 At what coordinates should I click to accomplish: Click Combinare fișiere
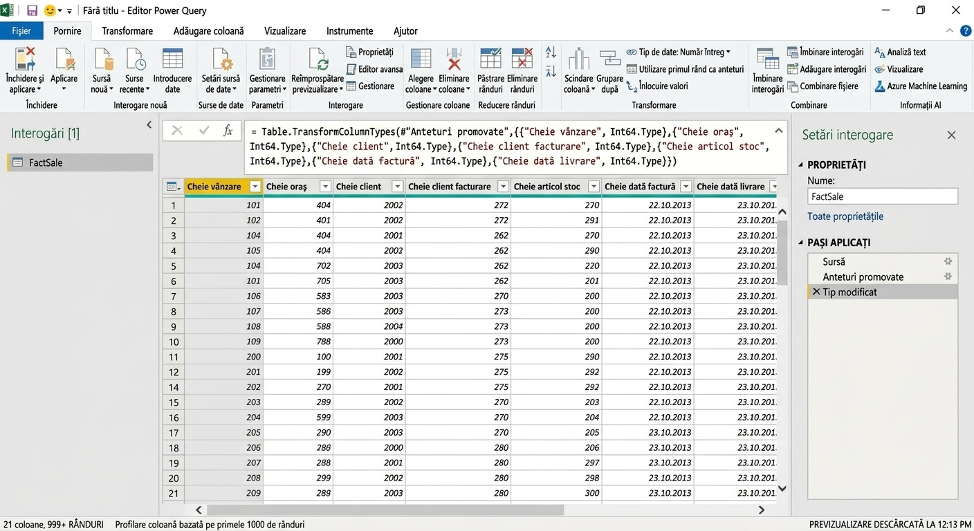(823, 86)
